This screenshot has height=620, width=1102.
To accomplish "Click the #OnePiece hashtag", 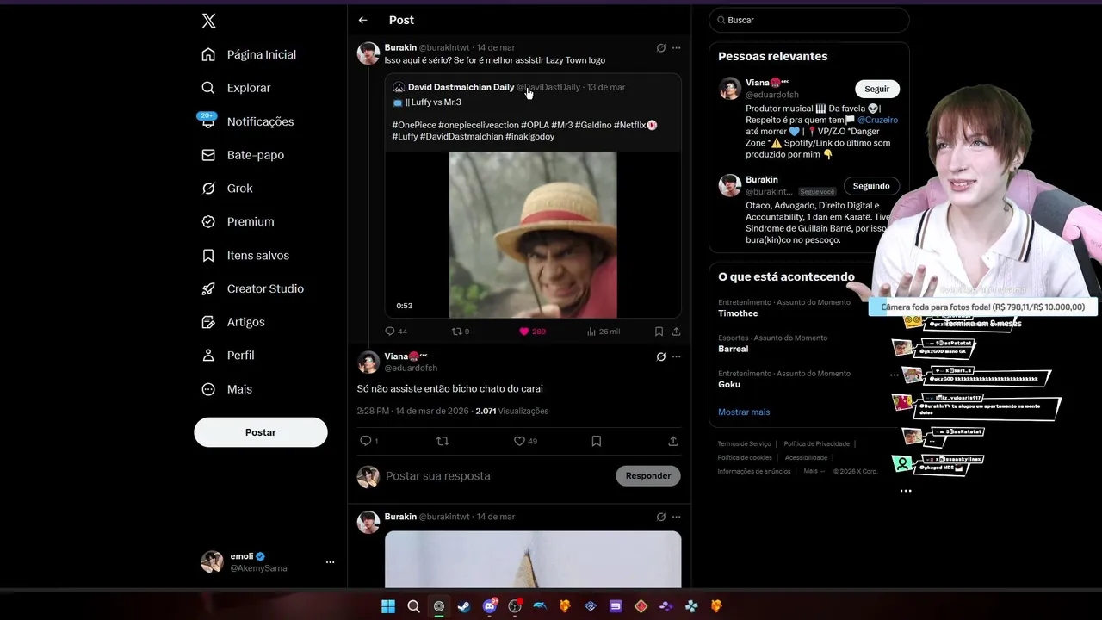I will coord(413,126).
